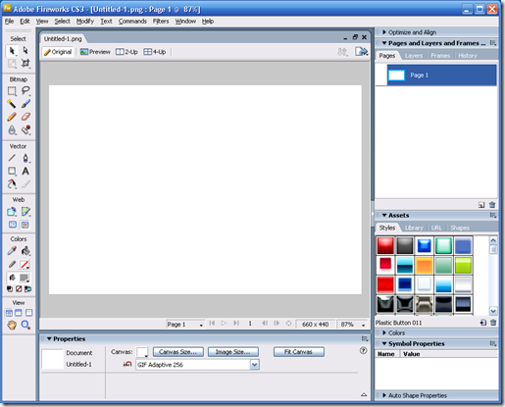Open the GIF Adaptive 256 export dropdown
Image resolution: width=505 pixels, height=407 pixels.
(x=254, y=365)
